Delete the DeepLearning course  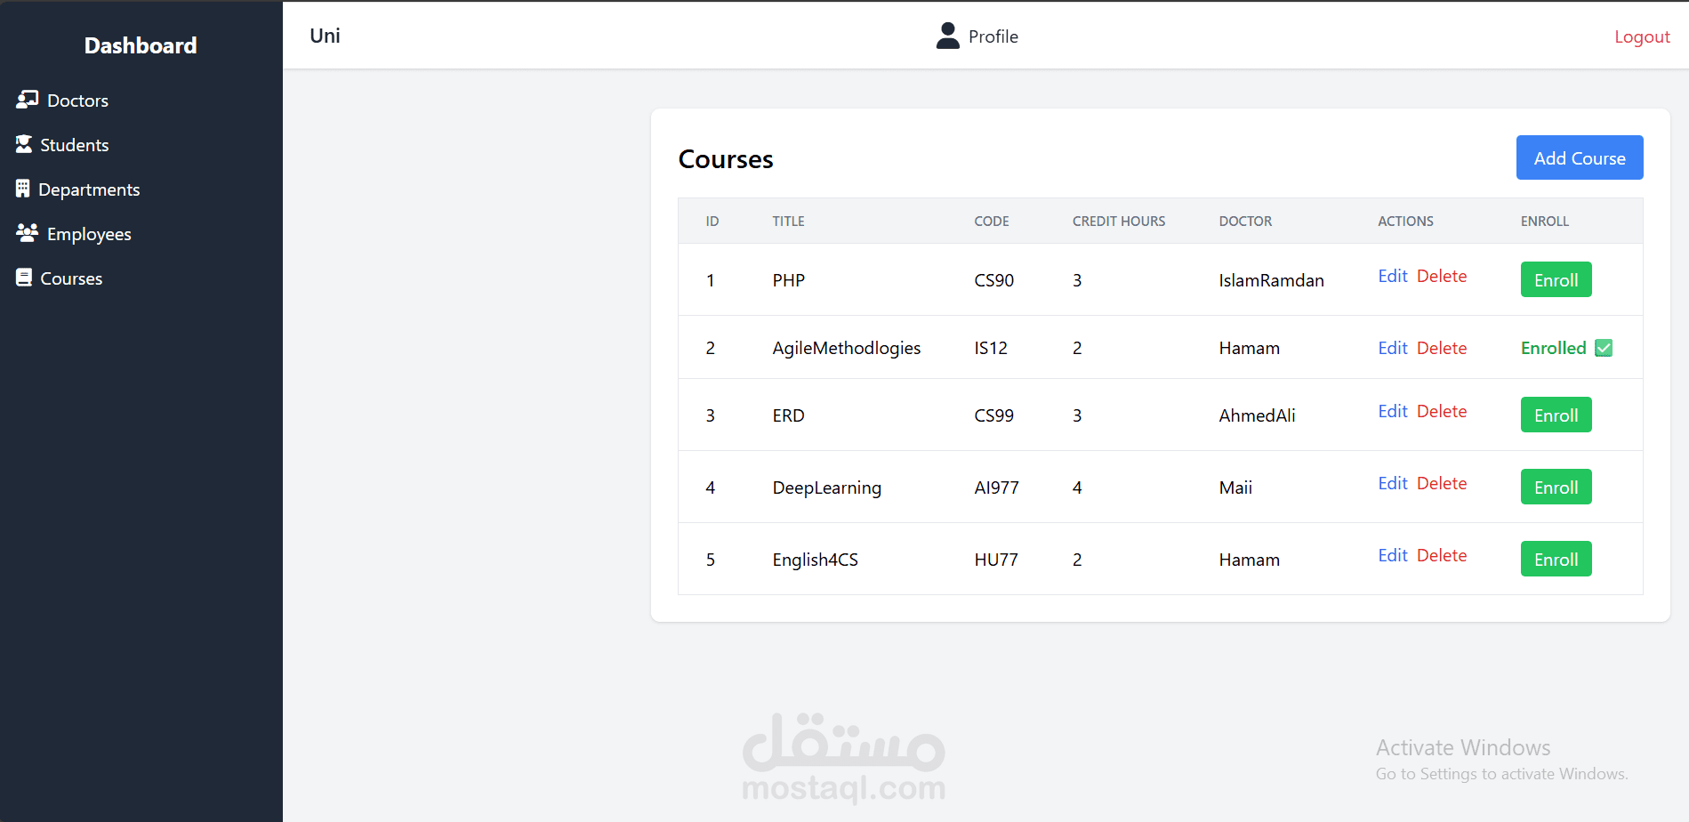[x=1442, y=483]
